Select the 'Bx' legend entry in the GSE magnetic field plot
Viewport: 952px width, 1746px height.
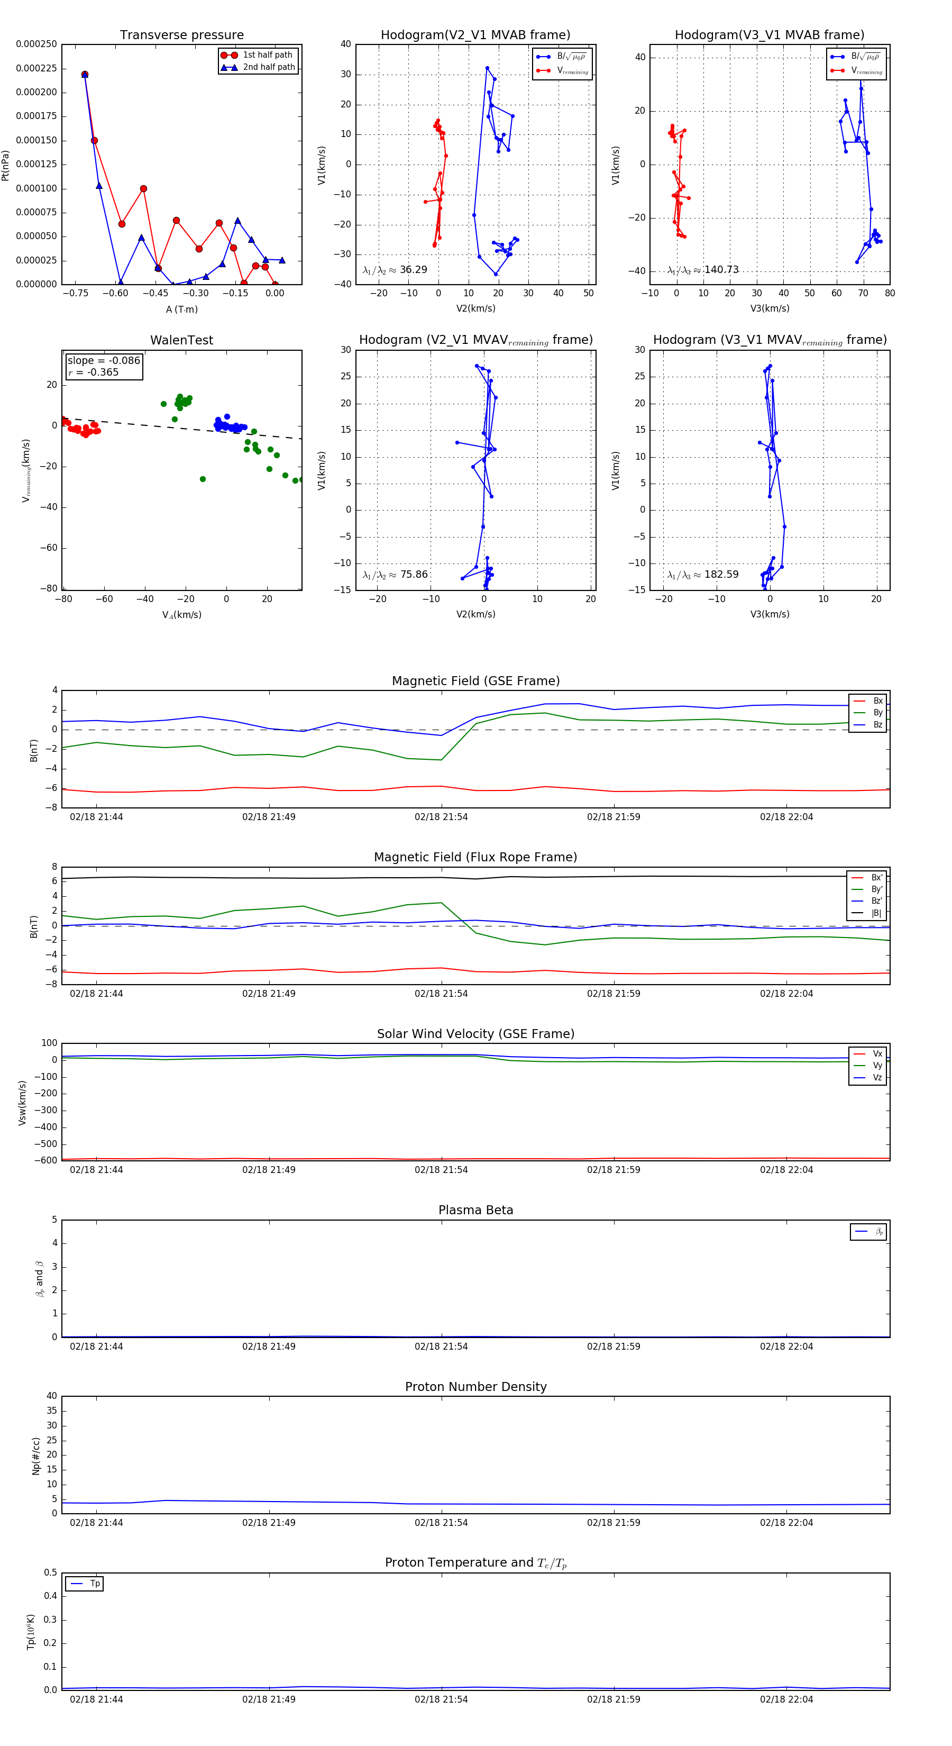click(x=868, y=701)
